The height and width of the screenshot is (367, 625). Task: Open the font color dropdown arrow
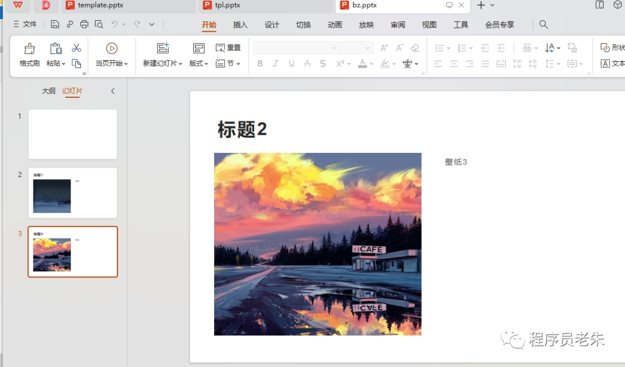372,64
